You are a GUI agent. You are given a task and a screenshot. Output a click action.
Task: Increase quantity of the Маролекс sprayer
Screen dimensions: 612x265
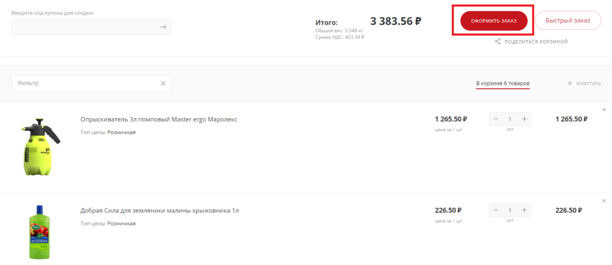pos(524,119)
